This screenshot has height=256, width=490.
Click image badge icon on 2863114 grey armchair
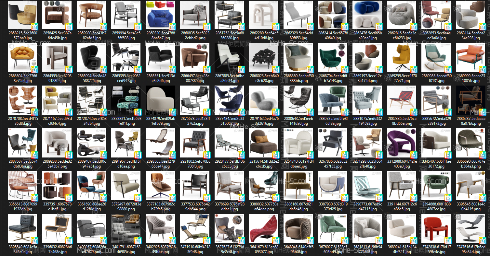coord(482,27)
